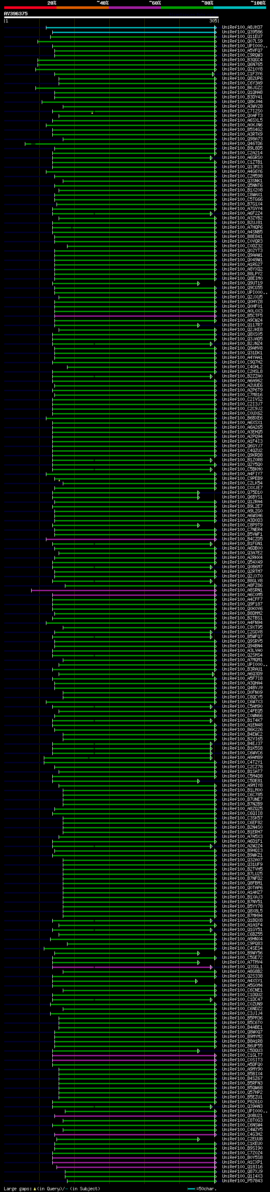Open hit UniRef100_Q39586
This screenshot has width=270, height=1192.
tap(242, 33)
